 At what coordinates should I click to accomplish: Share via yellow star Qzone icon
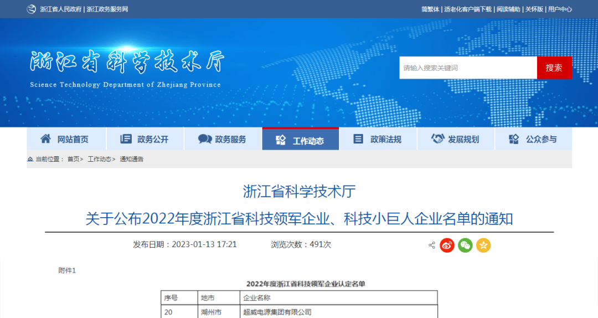[483, 245]
